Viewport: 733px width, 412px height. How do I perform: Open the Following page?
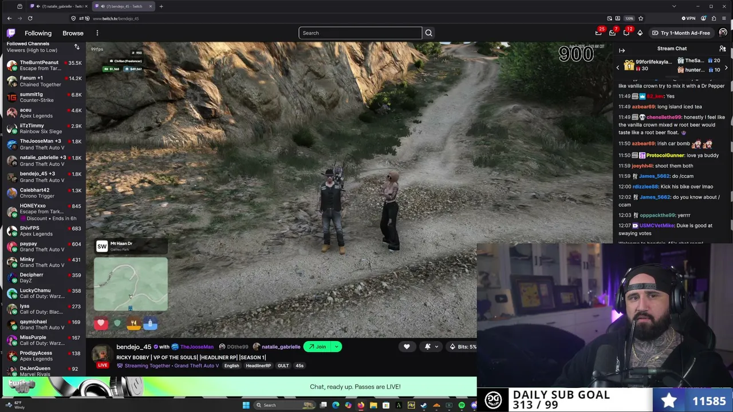[38, 33]
